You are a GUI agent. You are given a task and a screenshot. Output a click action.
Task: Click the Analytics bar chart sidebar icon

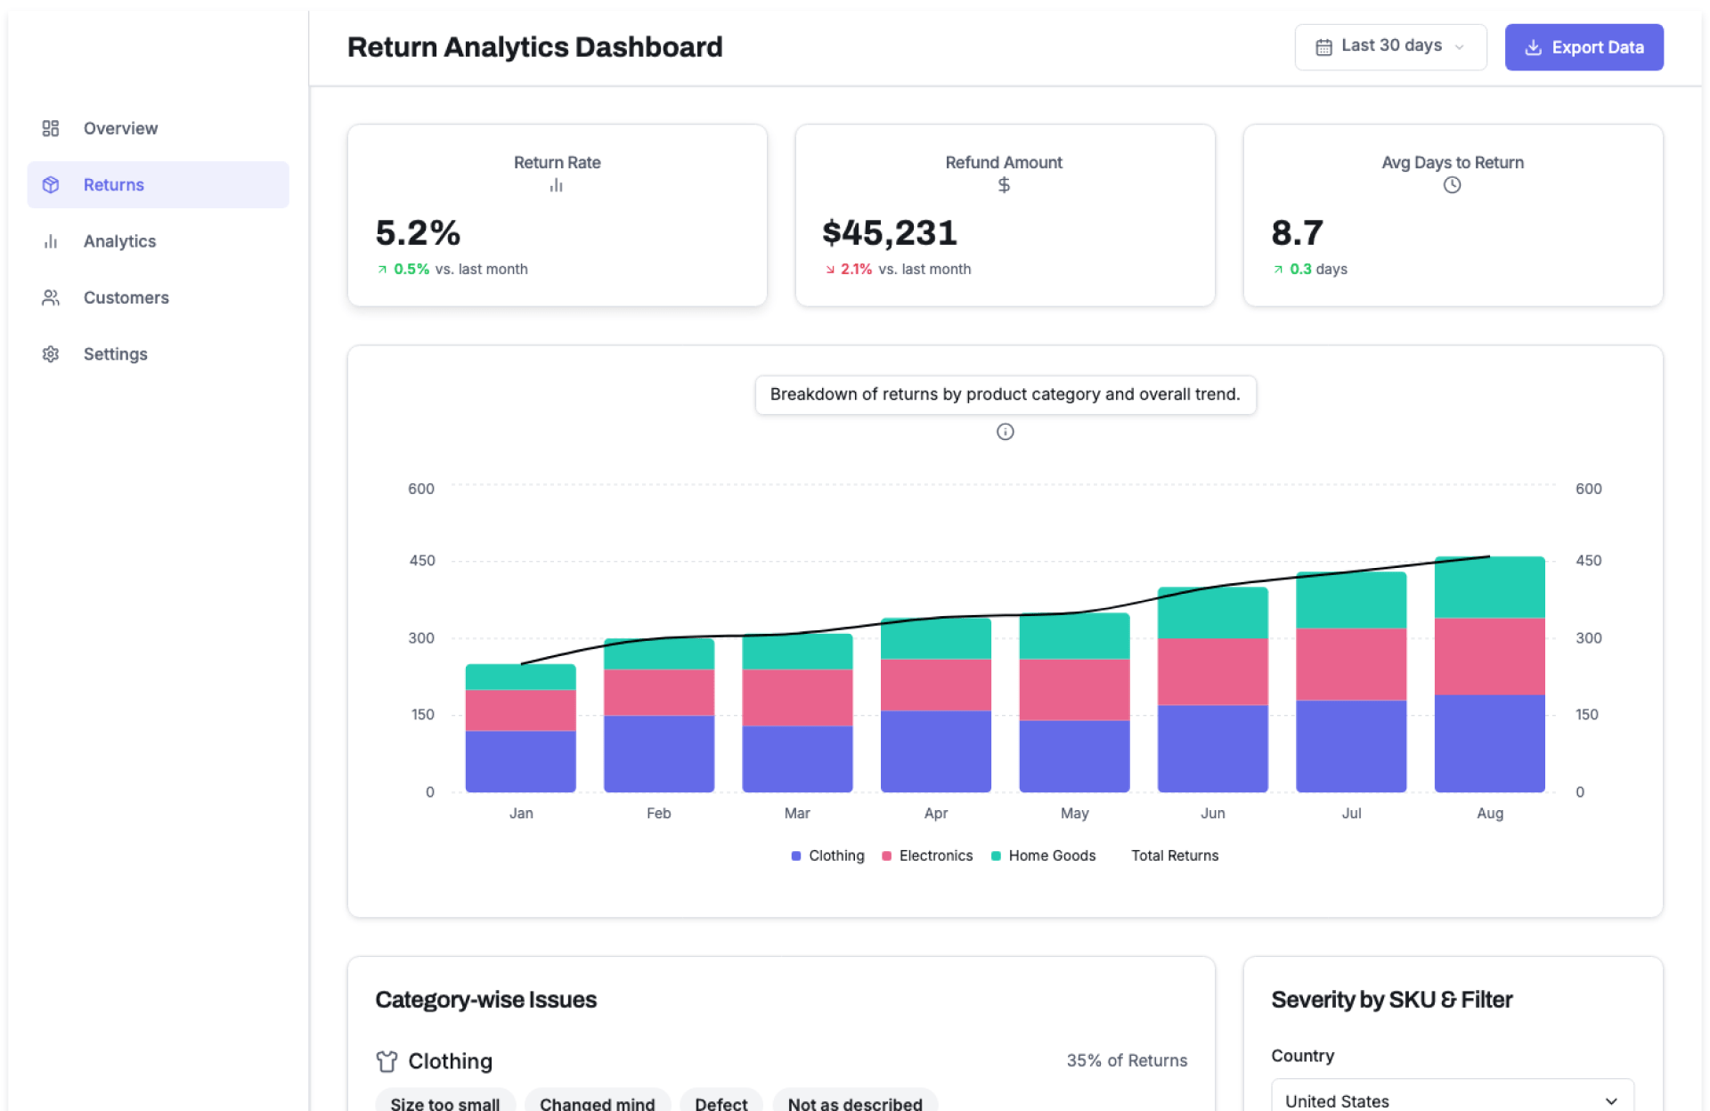tap(51, 241)
